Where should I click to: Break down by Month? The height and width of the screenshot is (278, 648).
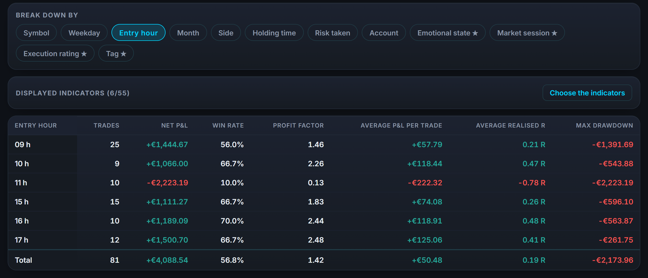click(x=188, y=33)
